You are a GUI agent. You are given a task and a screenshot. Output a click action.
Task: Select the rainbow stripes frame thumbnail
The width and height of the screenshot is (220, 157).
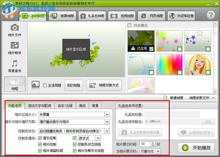169,65
